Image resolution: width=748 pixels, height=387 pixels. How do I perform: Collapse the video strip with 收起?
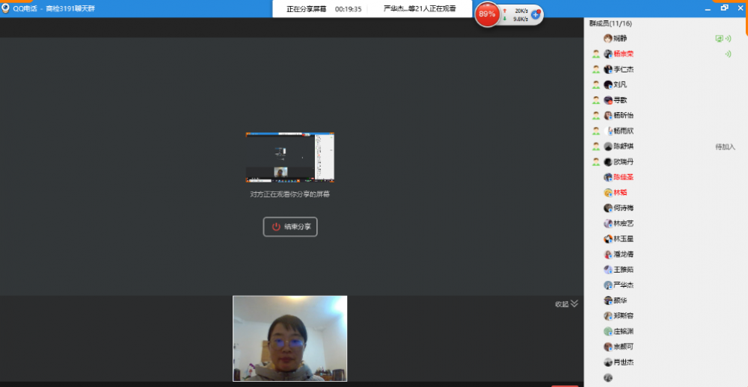(x=566, y=303)
